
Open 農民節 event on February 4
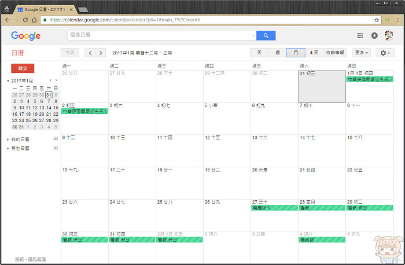pyautogui.click(x=322, y=240)
